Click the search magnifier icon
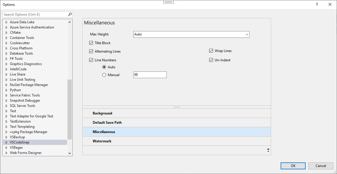337x174 pixels. (x=70, y=14)
